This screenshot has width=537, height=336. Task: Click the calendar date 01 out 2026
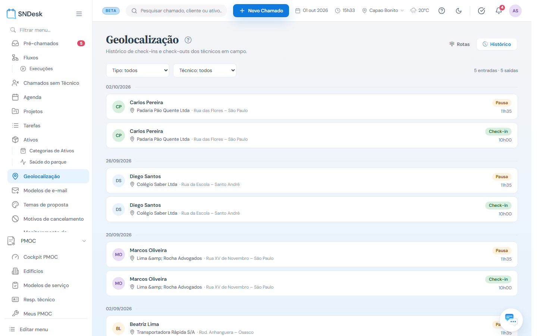pyautogui.click(x=312, y=10)
